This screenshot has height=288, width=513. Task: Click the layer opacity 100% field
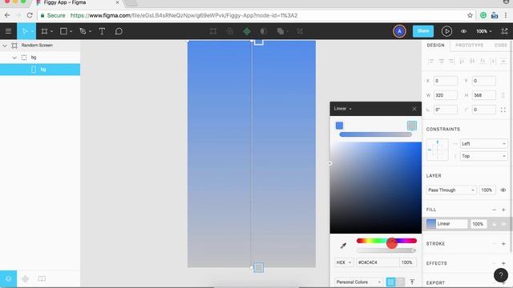(x=487, y=190)
